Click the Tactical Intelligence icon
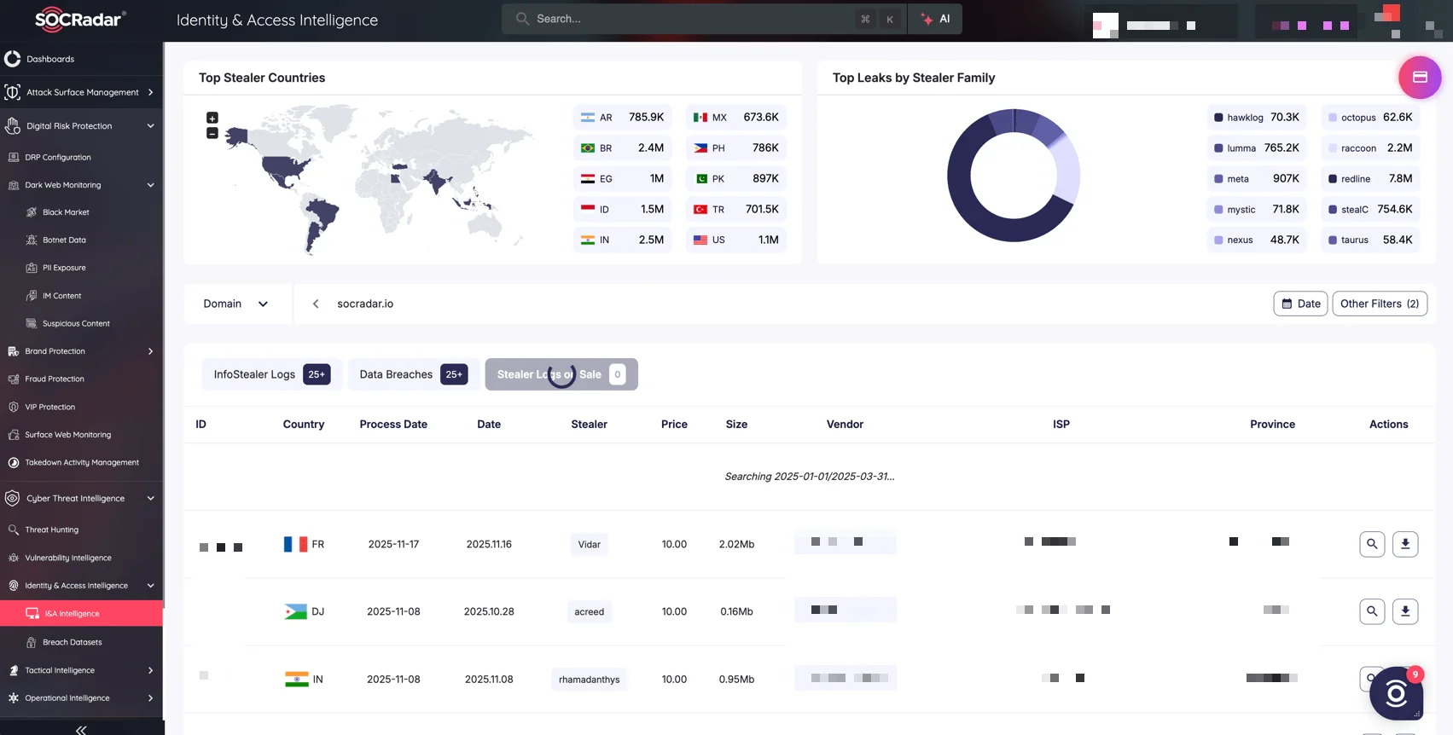 [13, 670]
